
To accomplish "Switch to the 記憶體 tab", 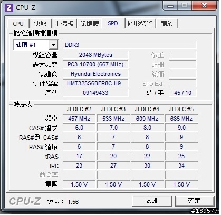I will (90, 24).
